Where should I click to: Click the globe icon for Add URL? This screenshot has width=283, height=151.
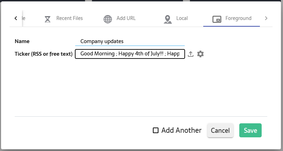pyautogui.click(x=108, y=19)
